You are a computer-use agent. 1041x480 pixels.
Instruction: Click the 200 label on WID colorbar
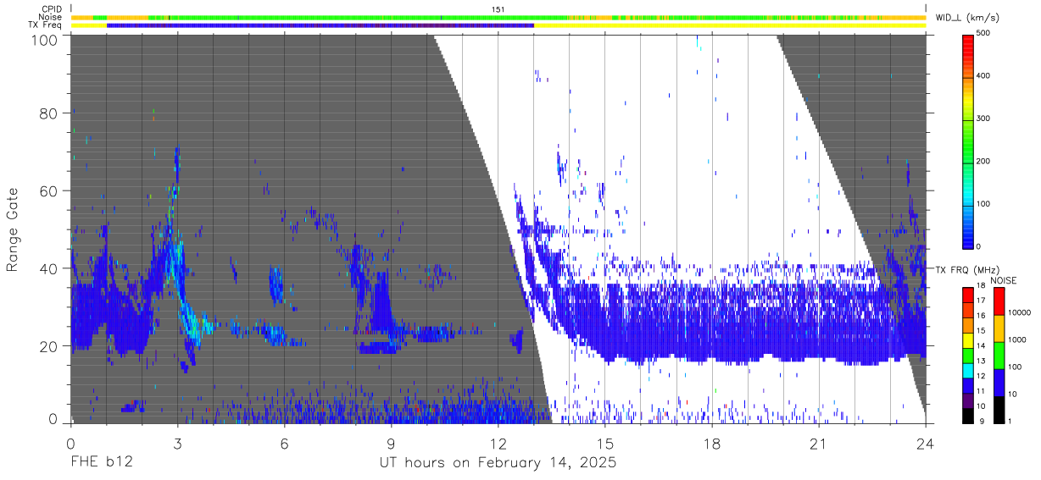pos(983,161)
